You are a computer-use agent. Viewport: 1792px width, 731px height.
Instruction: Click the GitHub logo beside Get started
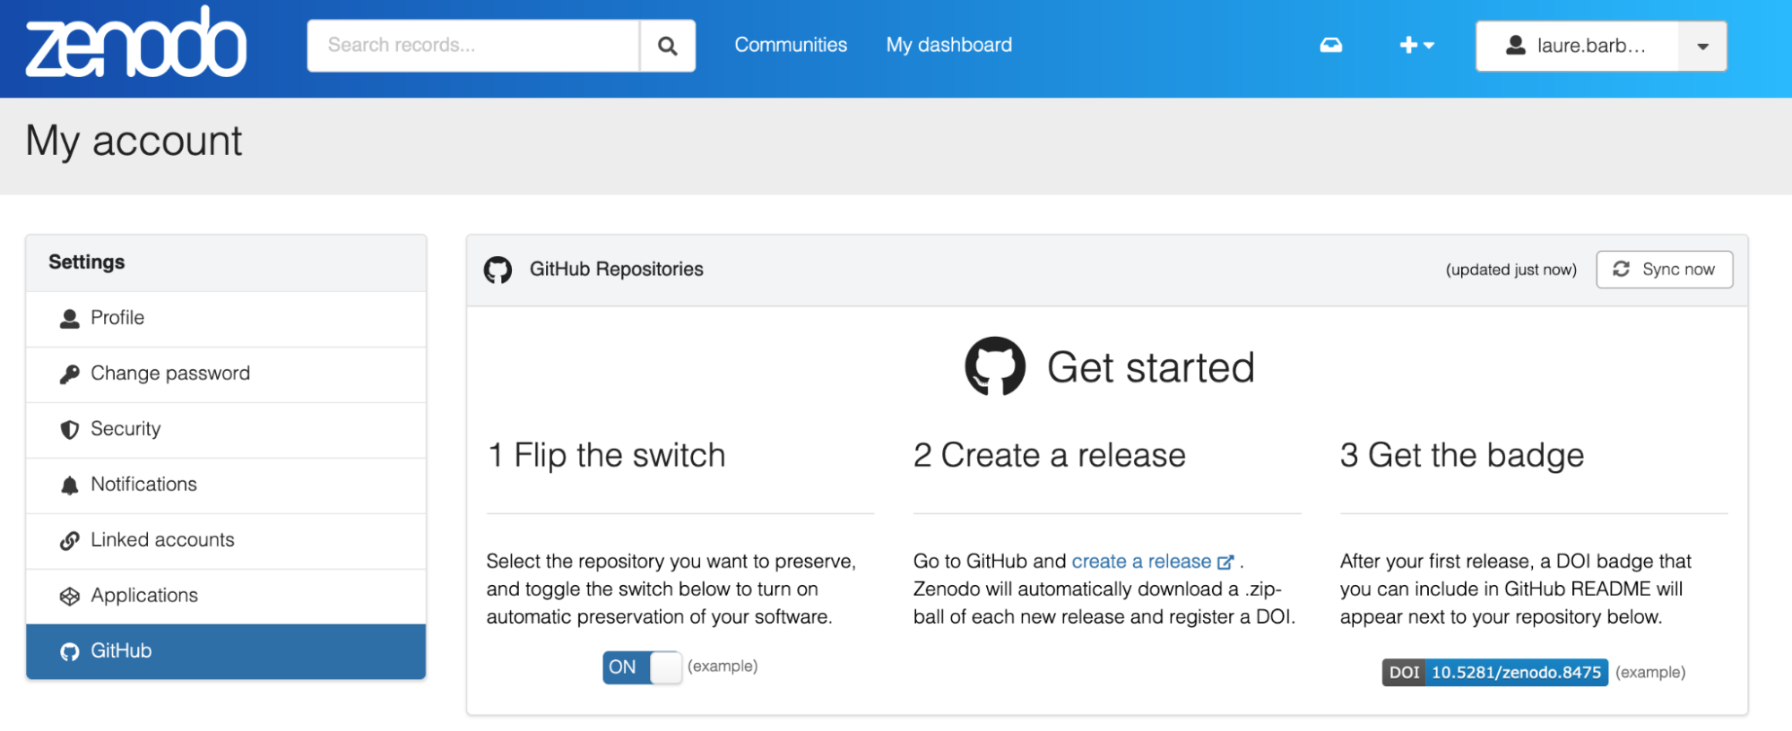click(x=995, y=366)
